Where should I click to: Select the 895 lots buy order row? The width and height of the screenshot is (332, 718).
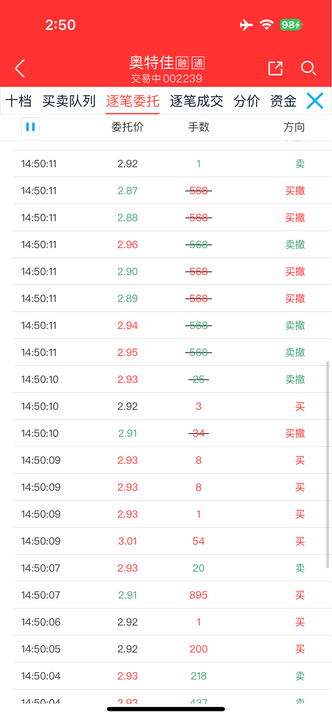[x=166, y=595]
